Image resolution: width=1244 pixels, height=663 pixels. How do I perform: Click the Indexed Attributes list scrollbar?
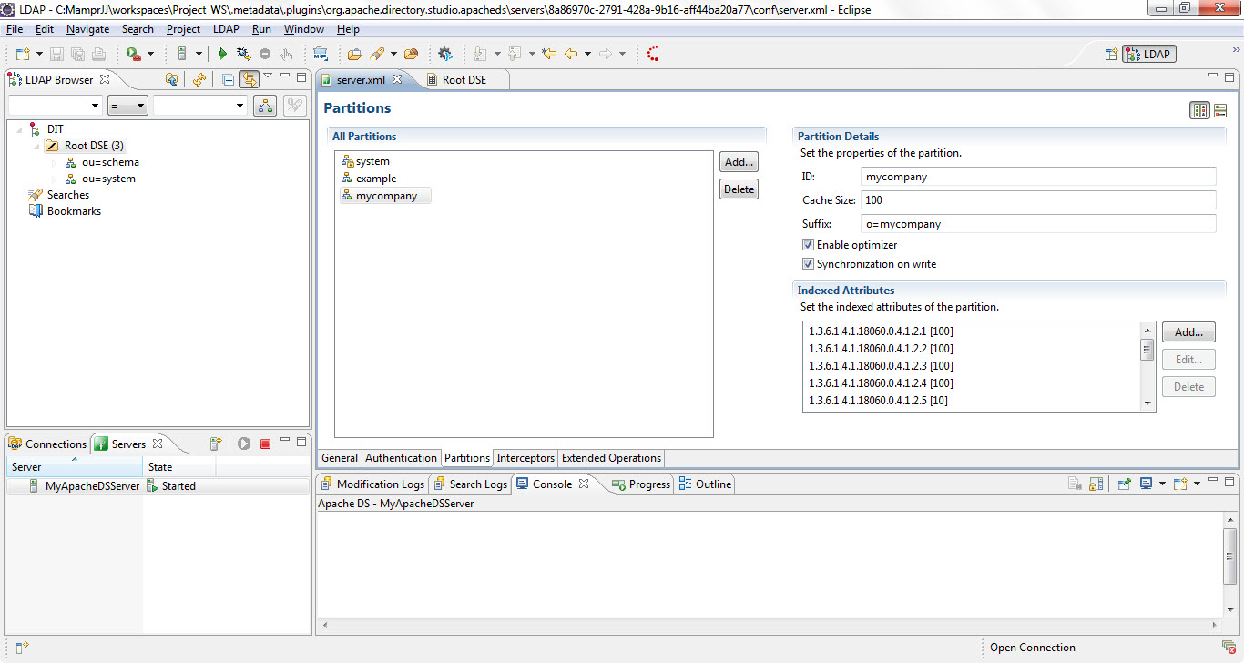(x=1147, y=351)
